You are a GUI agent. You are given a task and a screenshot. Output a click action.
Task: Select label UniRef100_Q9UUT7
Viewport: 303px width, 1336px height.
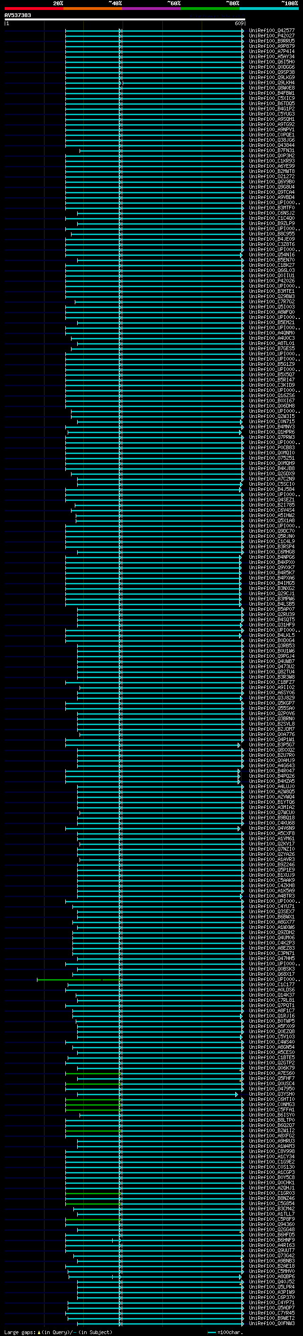coord(272,1250)
